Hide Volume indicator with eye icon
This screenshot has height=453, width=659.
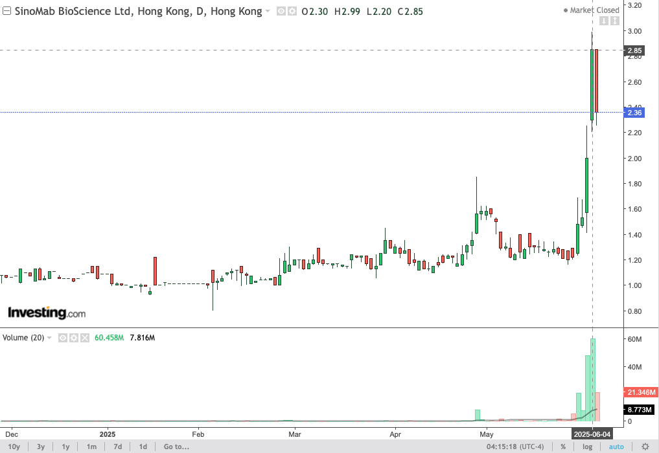tap(63, 338)
